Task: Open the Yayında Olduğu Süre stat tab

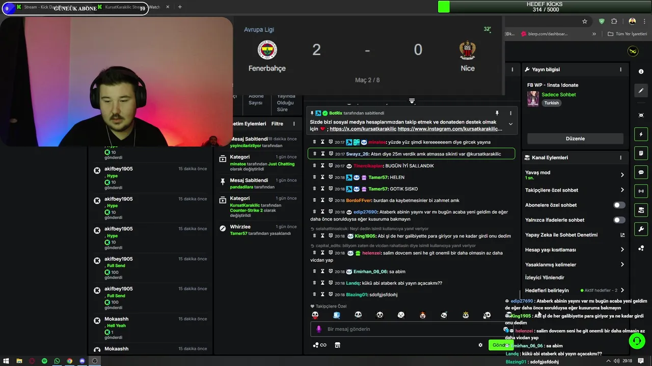Action: [x=286, y=103]
